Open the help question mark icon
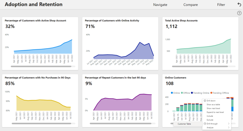243x131 pixels. [239, 13]
